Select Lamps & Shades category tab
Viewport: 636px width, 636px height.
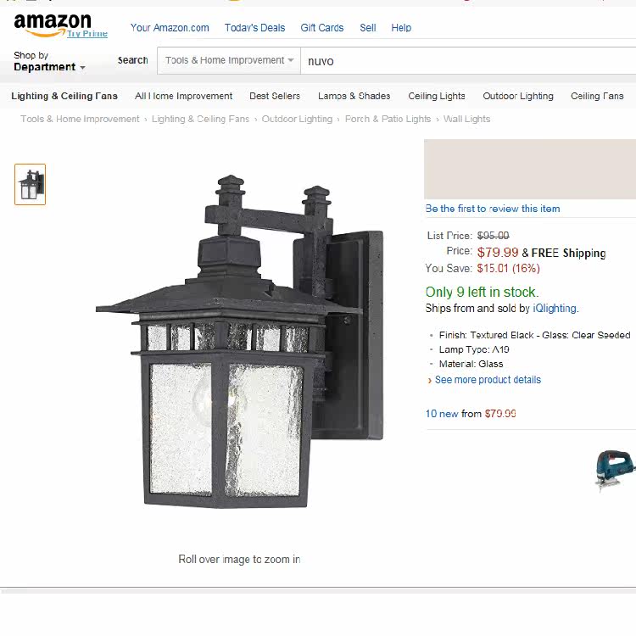[354, 96]
